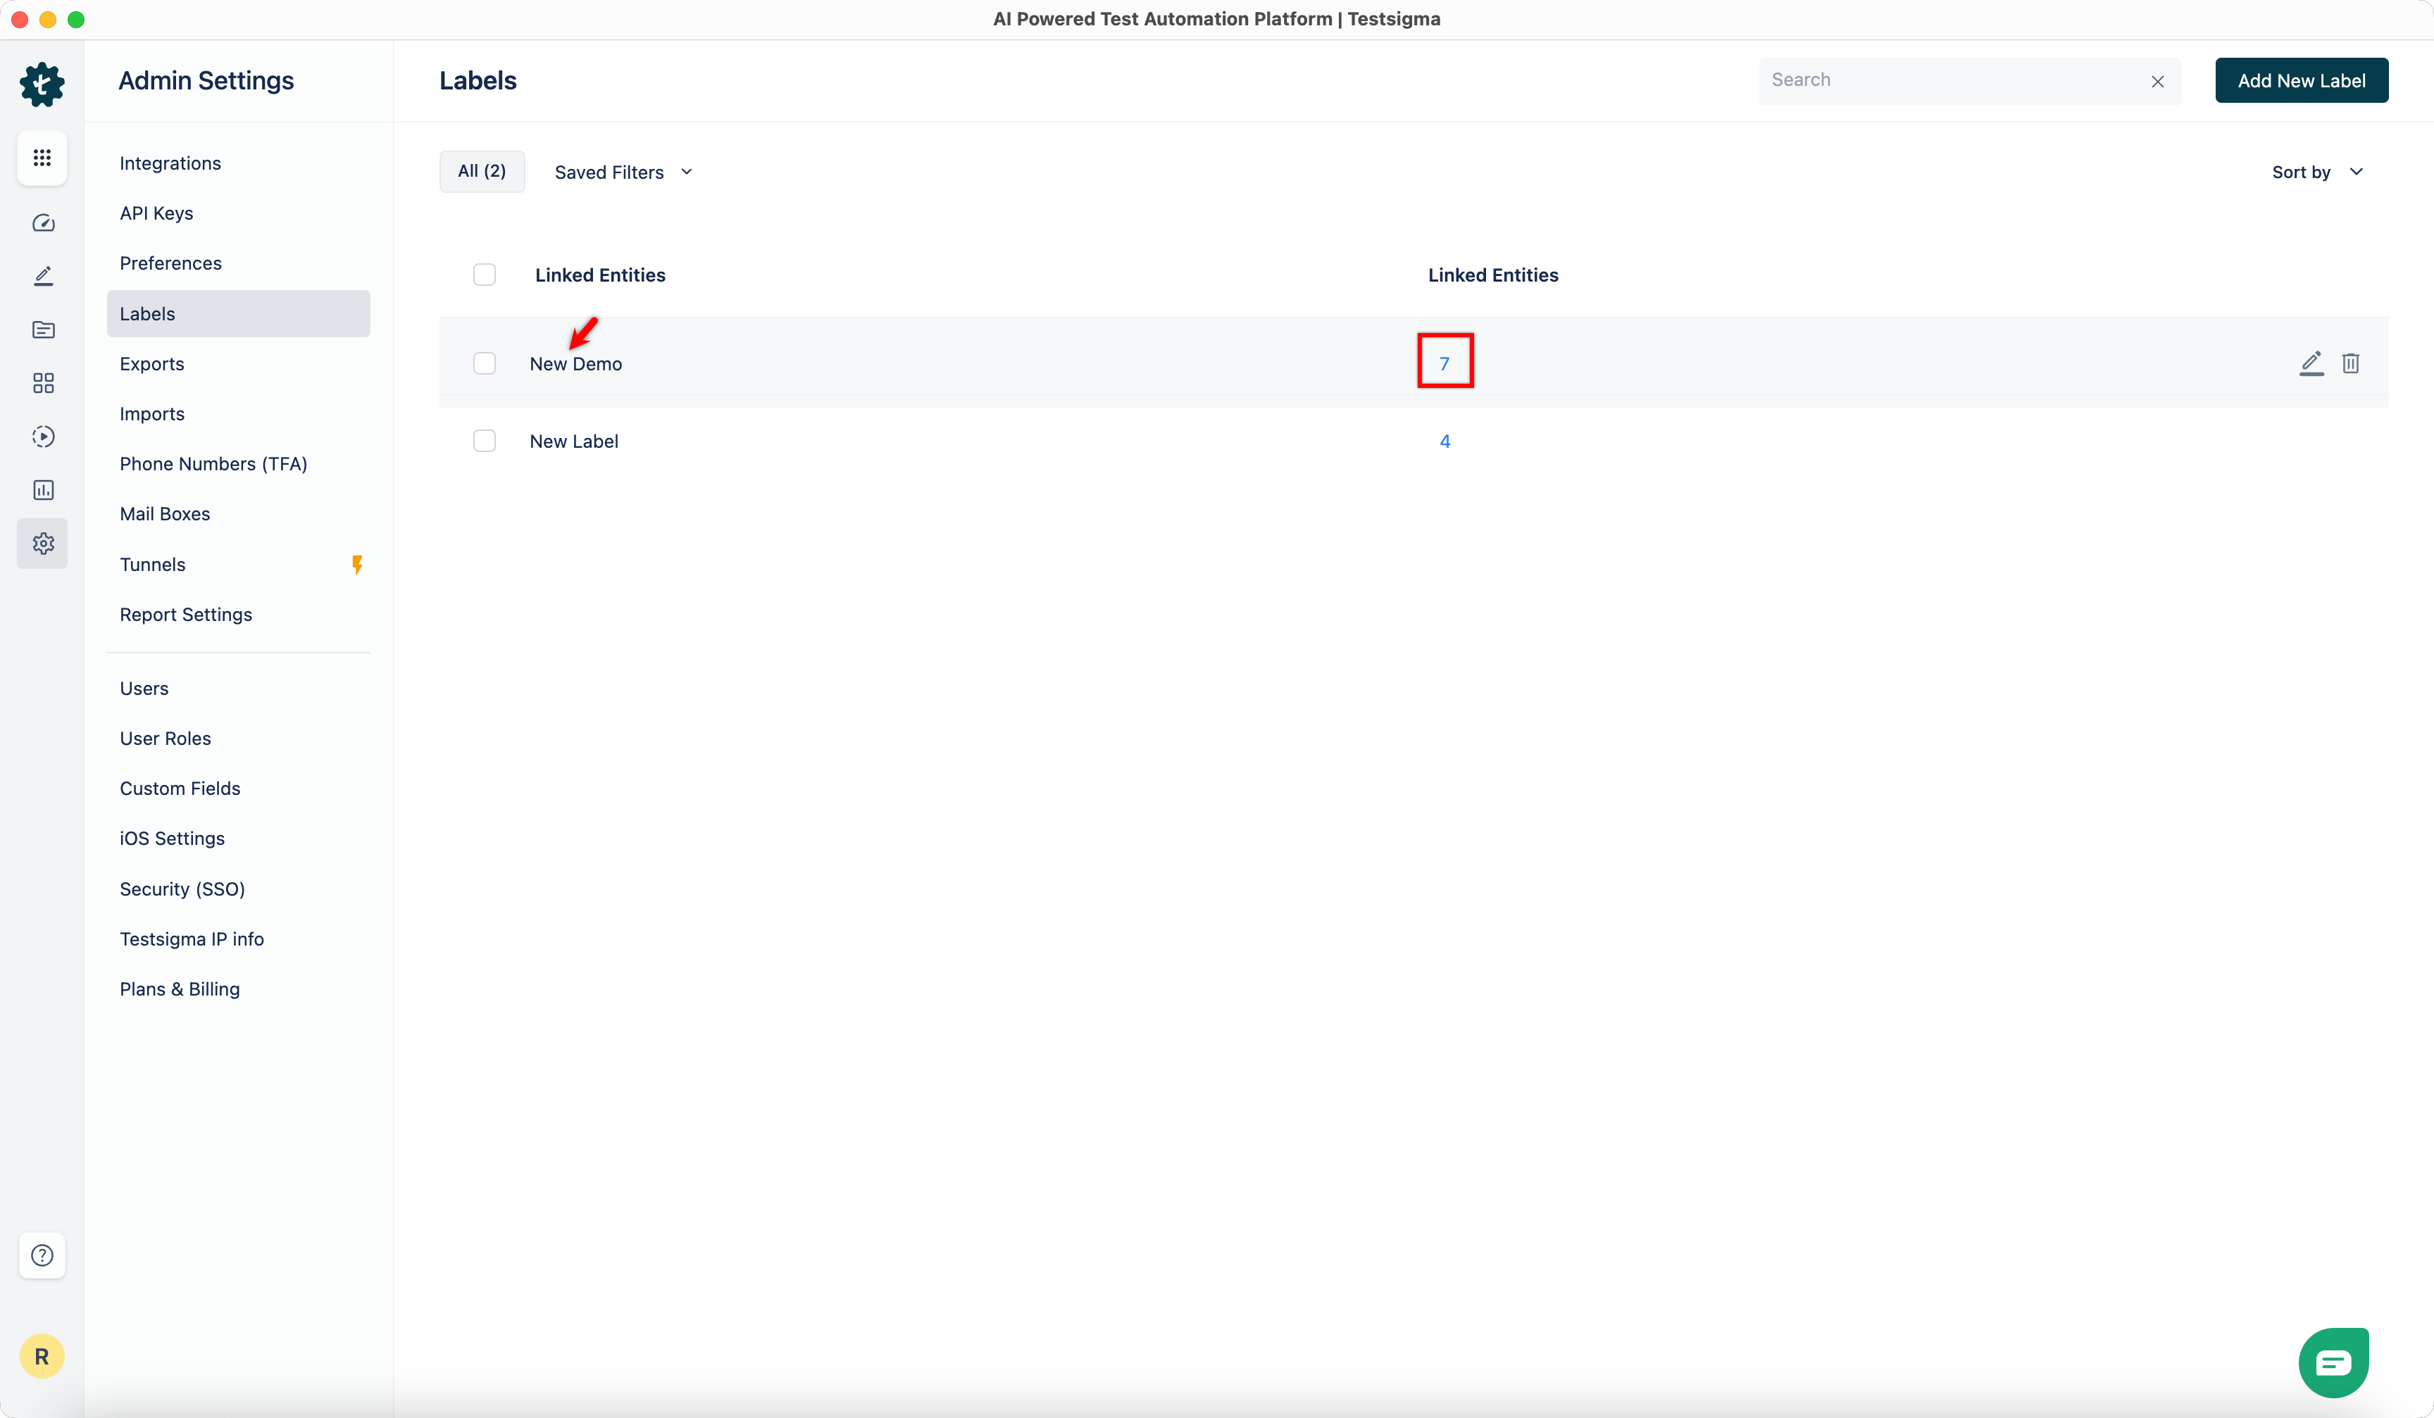The image size is (2434, 1418).
Task: Open the help question mark icon
Action: pyautogui.click(x=42, y=1255)
